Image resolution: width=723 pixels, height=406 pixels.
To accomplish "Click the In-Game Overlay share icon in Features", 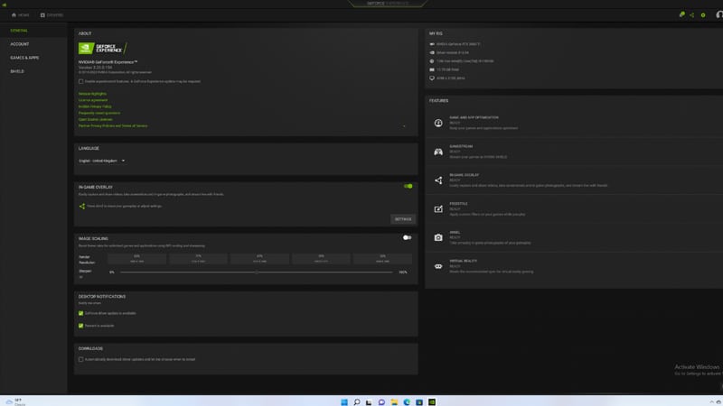I will tap(438, 180).
